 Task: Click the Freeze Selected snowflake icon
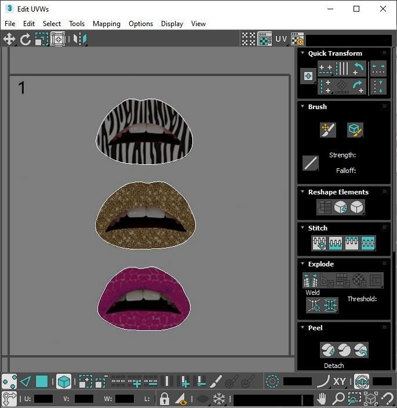(x=219, y=398)
